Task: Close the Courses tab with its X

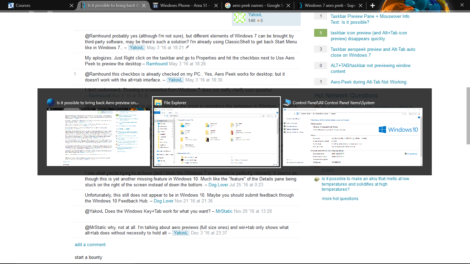Action: tap(71, 5)
